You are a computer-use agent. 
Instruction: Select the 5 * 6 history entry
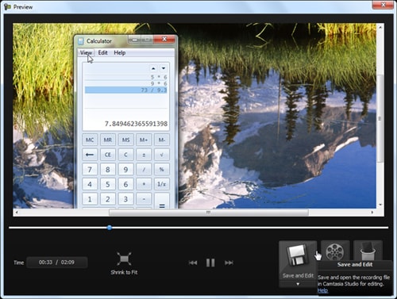[126, 77]
